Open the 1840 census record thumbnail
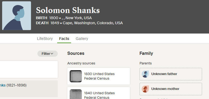 pyautogui.click(x=76, y=94)
